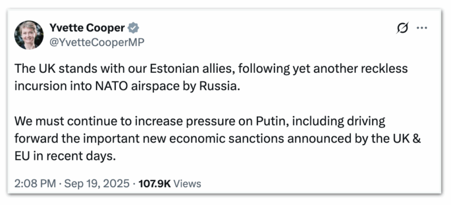Click the blue verified badge
Viewport: 451px width, 205px height.
pos(134,29)
